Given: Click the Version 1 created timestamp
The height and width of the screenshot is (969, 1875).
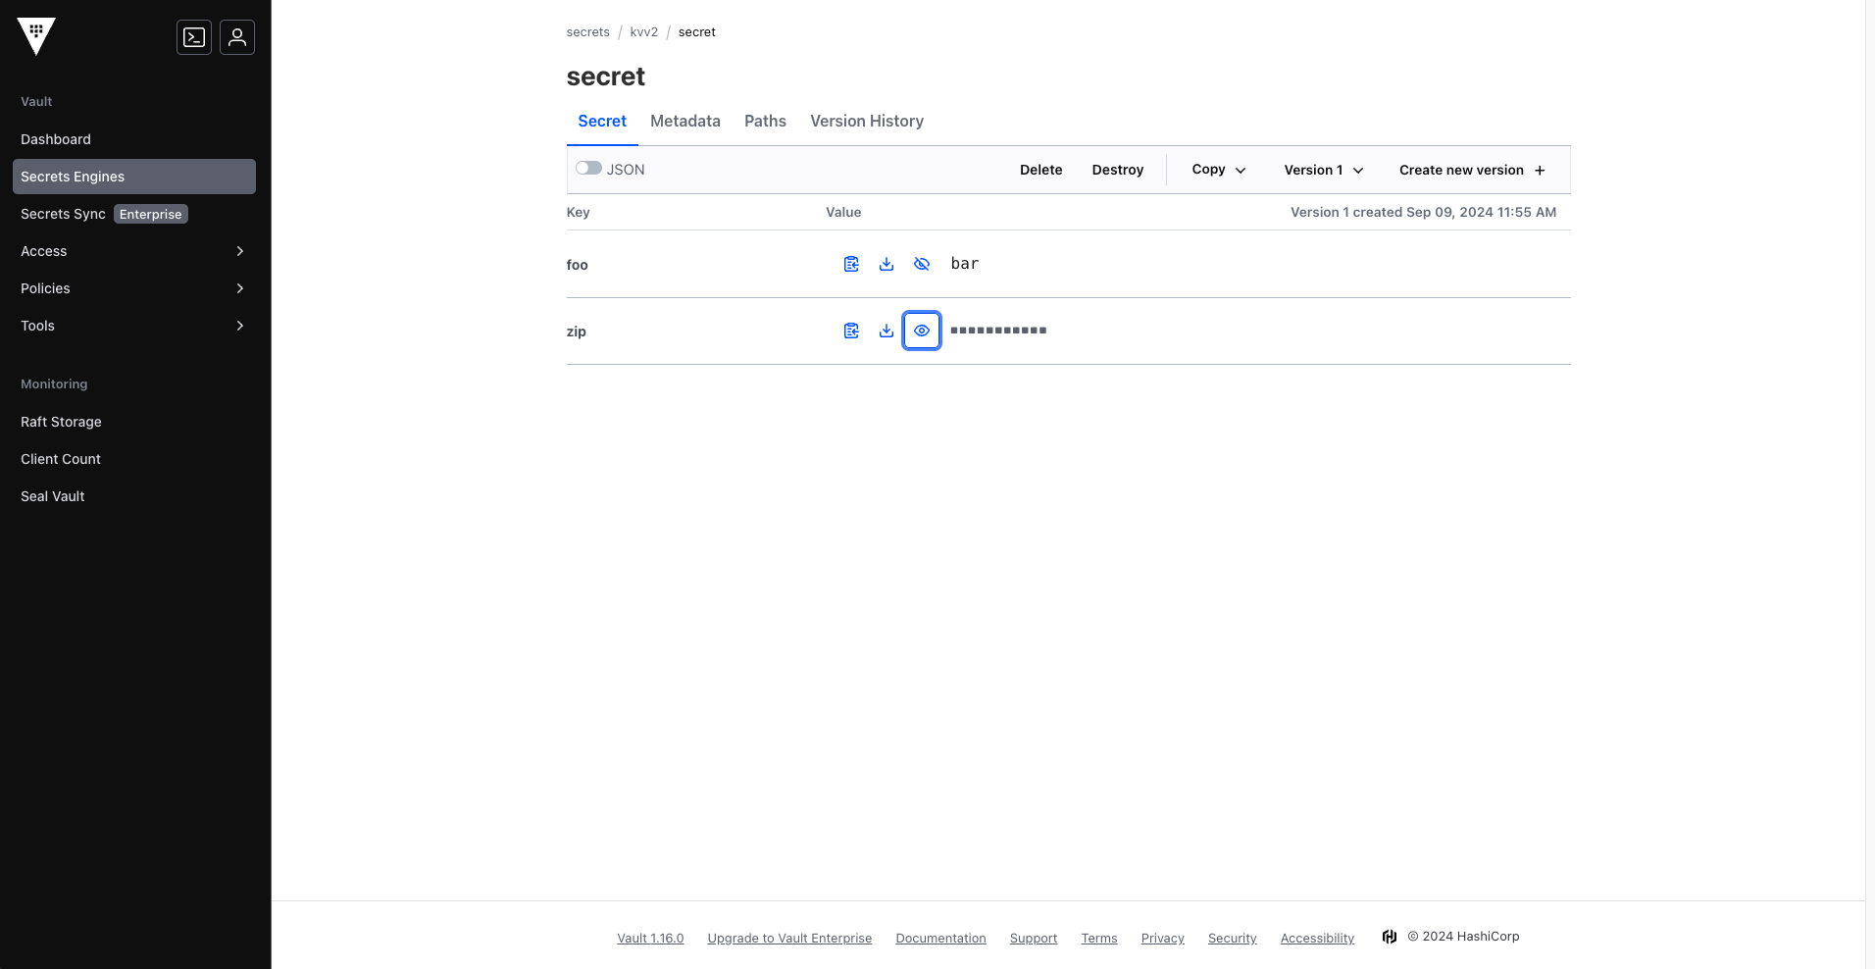Looking at the screenshot, I should coord(1423,212).
